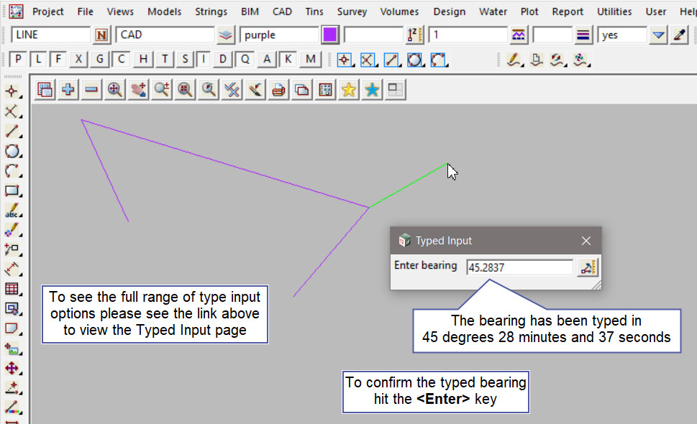Toggle the P snap button
697x424 pixels.
click(x=18, y=60)
